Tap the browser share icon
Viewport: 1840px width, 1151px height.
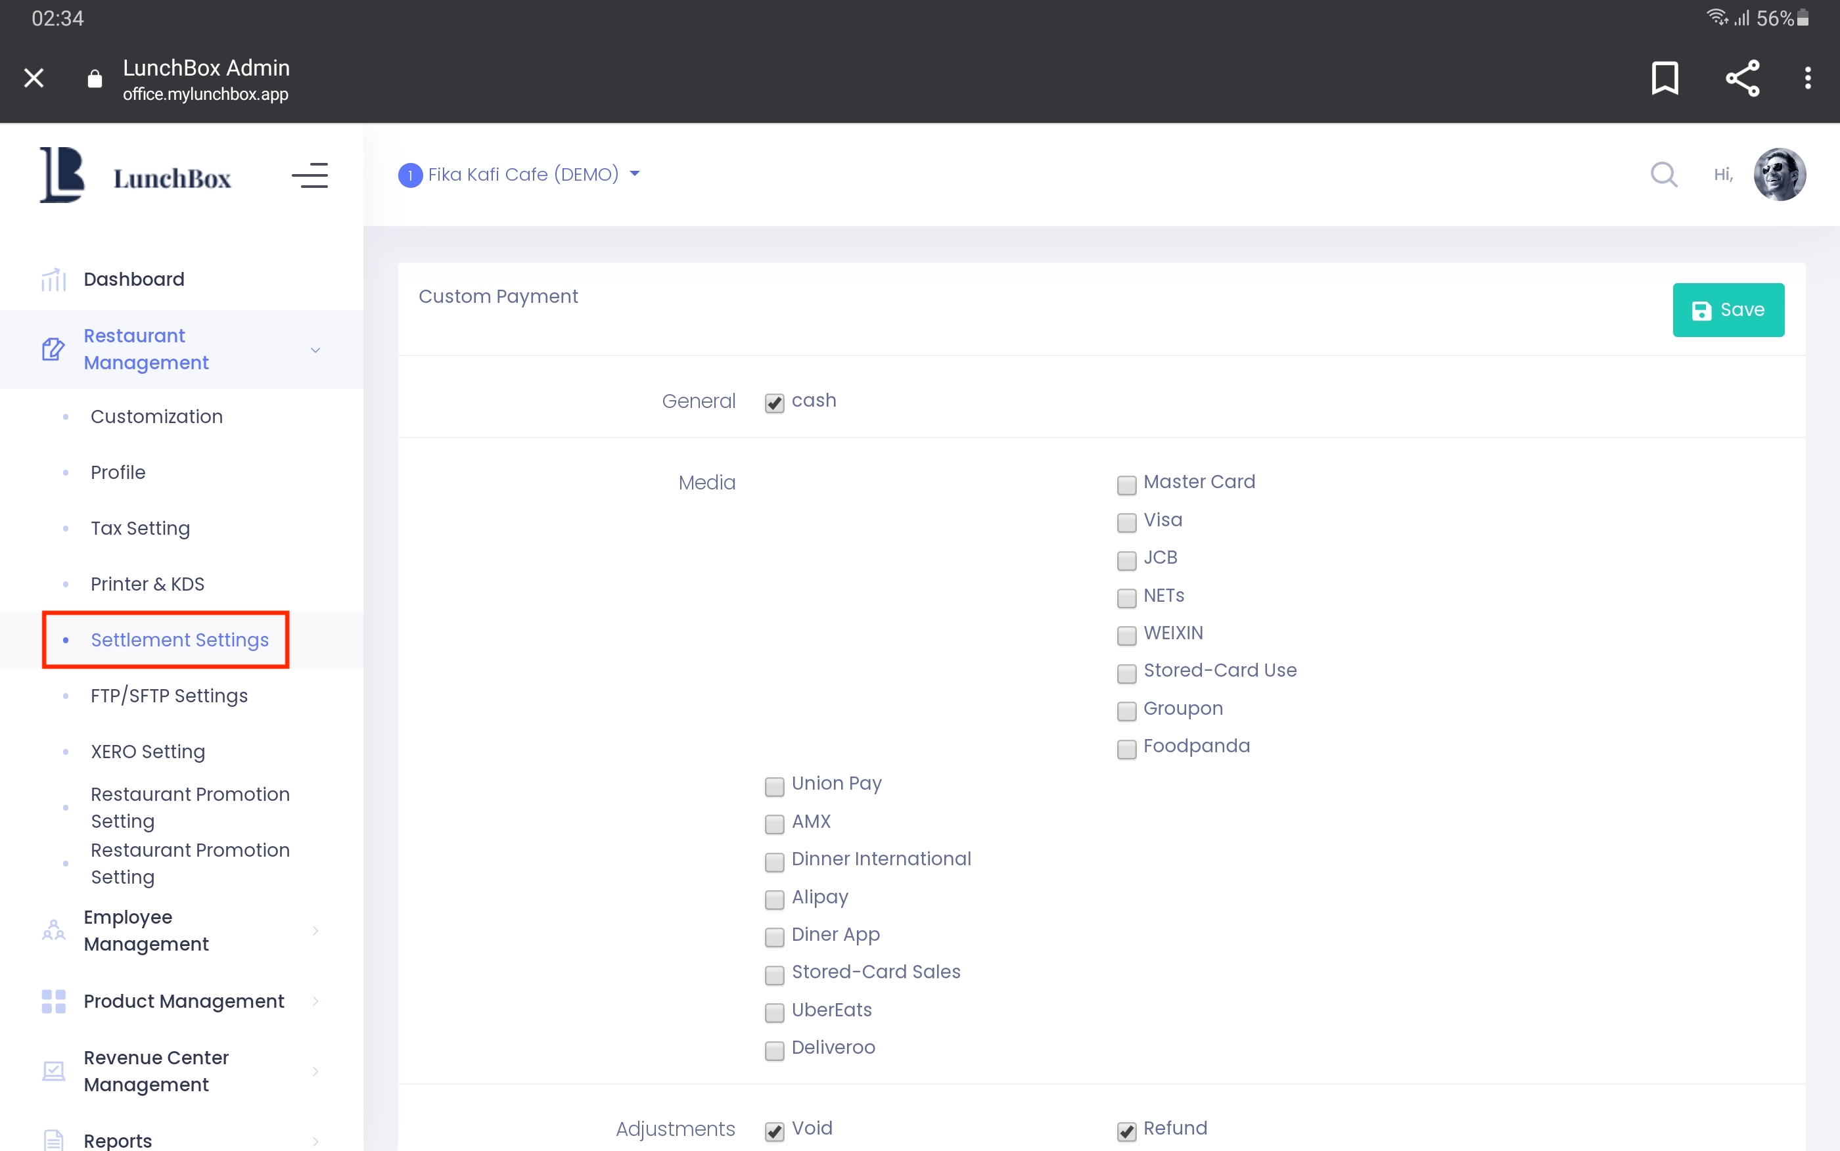point(1742,78)
